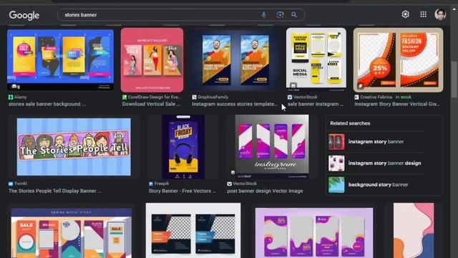
Task: Open Freepik Black Friday headphones image
Action: tap(183, 147)
